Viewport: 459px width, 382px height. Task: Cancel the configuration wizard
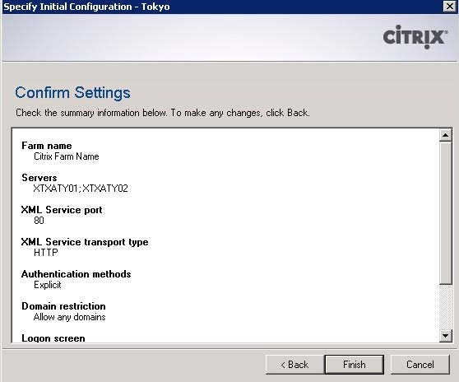coord(420,365)
